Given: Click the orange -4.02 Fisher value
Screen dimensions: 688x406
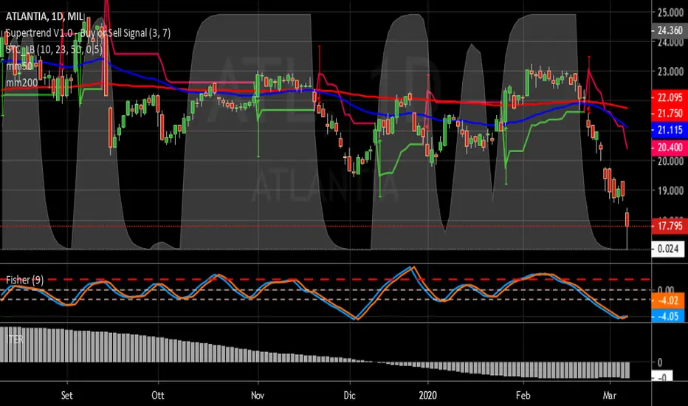Looking at the screenshot, I should (x=668, y=300).
